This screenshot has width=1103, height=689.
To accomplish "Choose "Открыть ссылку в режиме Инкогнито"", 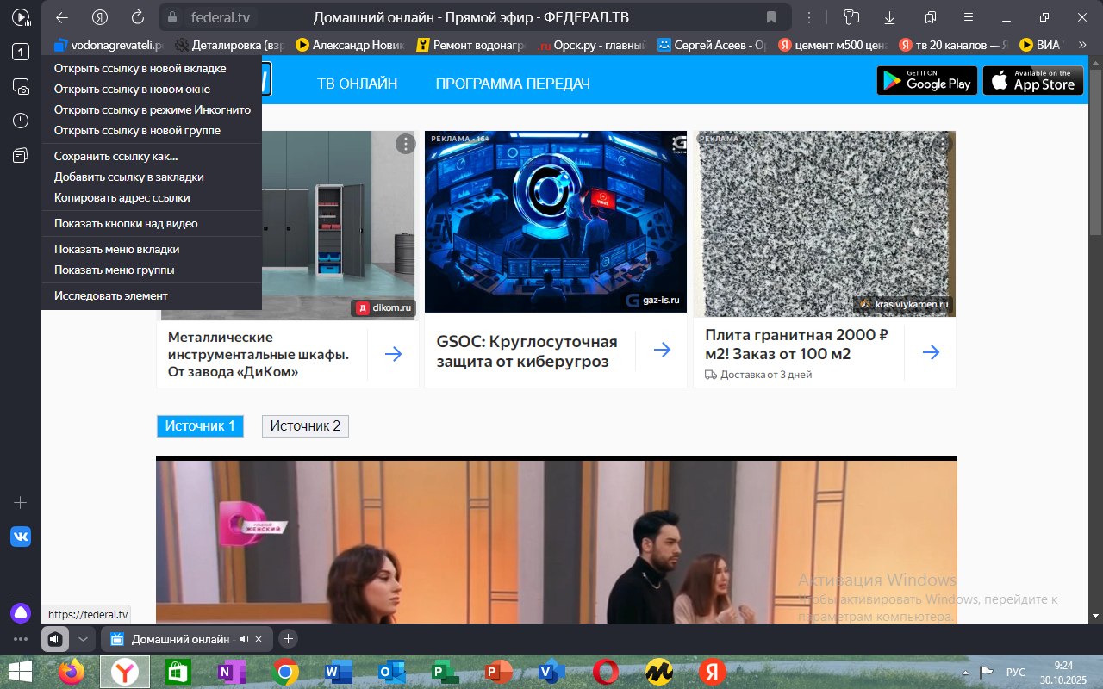I will coord(152,109).
